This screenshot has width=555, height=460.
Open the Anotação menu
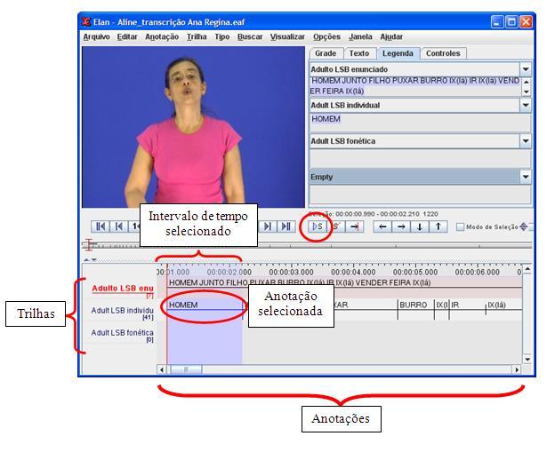162,36
